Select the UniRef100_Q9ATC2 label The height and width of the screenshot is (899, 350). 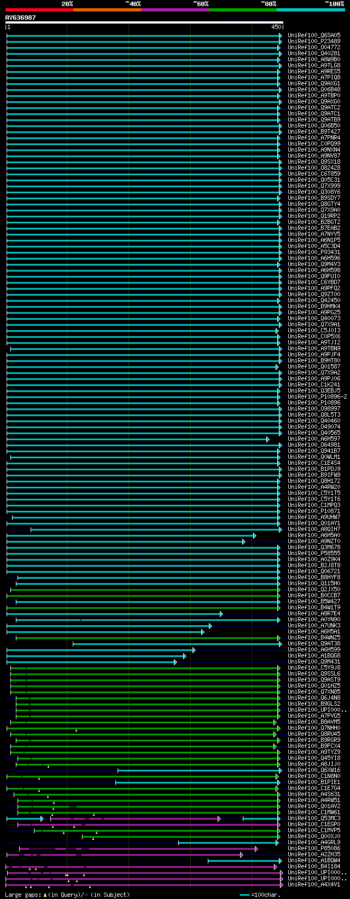click(314, 107)
